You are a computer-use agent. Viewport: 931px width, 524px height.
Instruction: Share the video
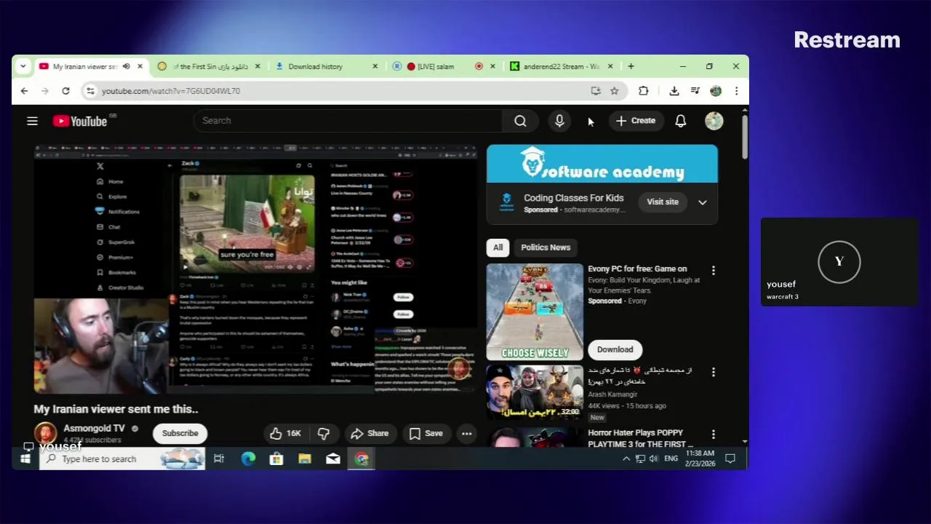pyautogui.click(x=369, y=434)
